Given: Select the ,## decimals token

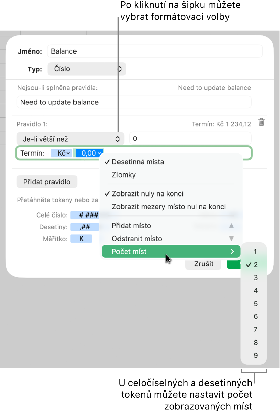Looking at the screenshot, I should click(85, 227).
